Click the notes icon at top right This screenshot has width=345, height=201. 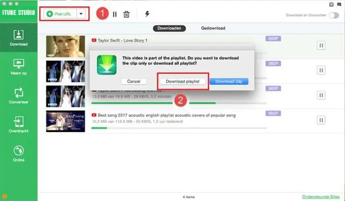point(332,4)
